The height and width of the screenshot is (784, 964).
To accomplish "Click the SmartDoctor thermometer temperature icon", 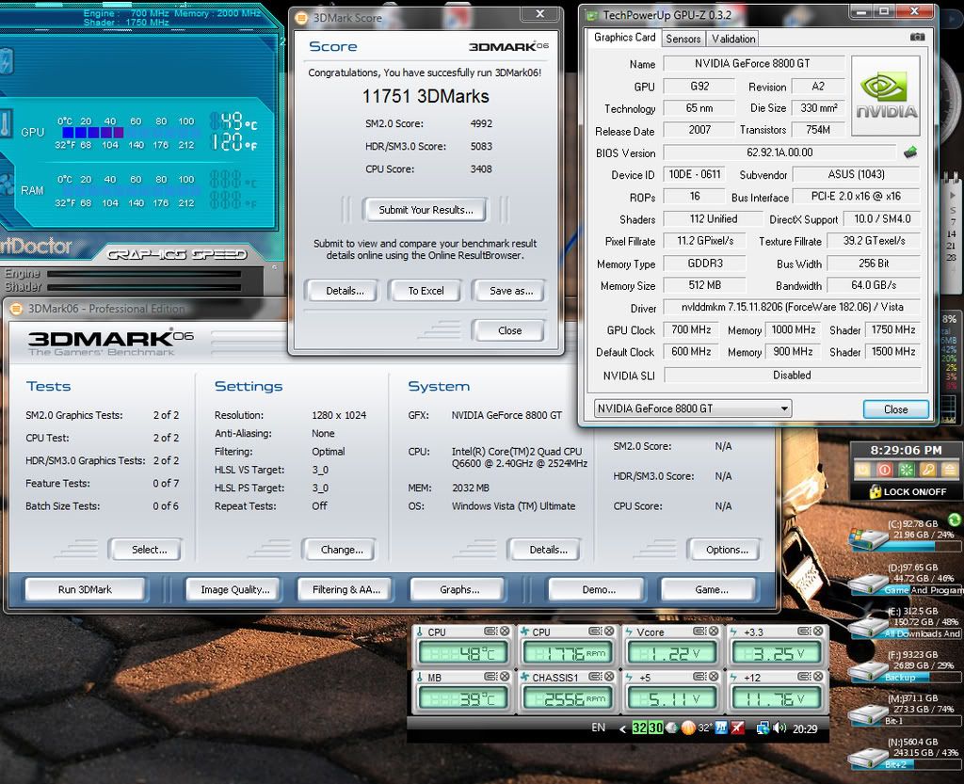I will pyautogui.click(x=7, y=124).
